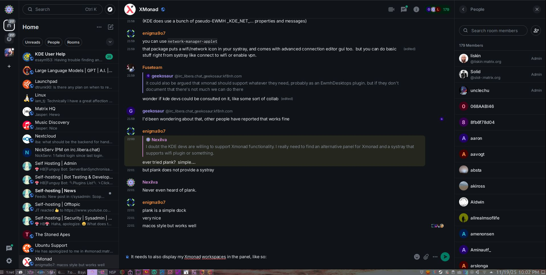The image size is (546, 275).
Task: Open Quick Settings gear in left sidebar
Action: tap(9, 261)
